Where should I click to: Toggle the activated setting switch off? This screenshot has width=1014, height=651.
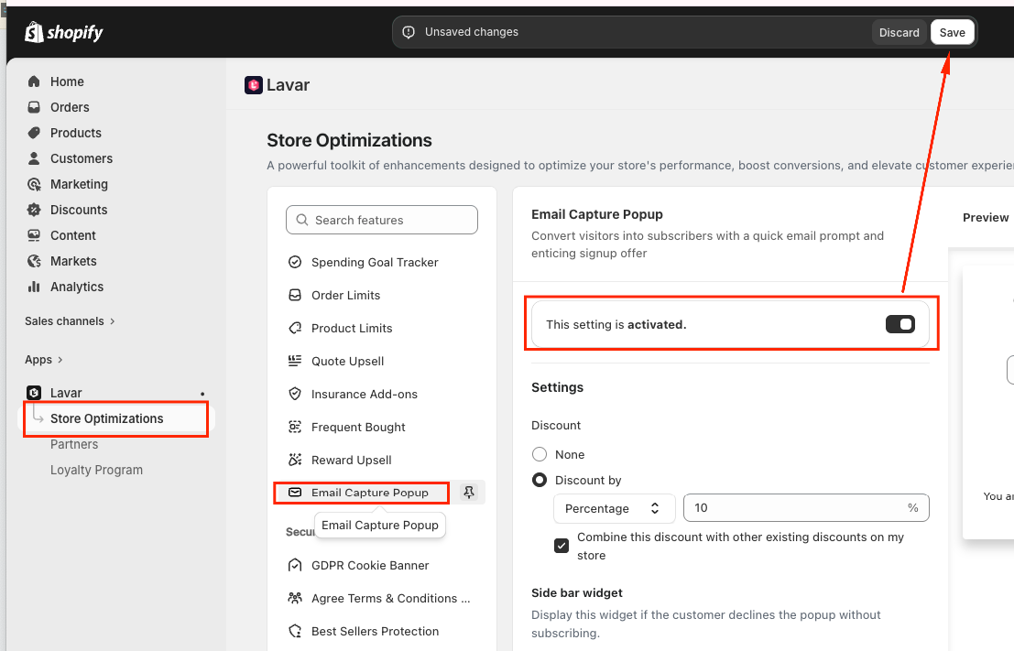pyautogui.click(x=900, y=324)
